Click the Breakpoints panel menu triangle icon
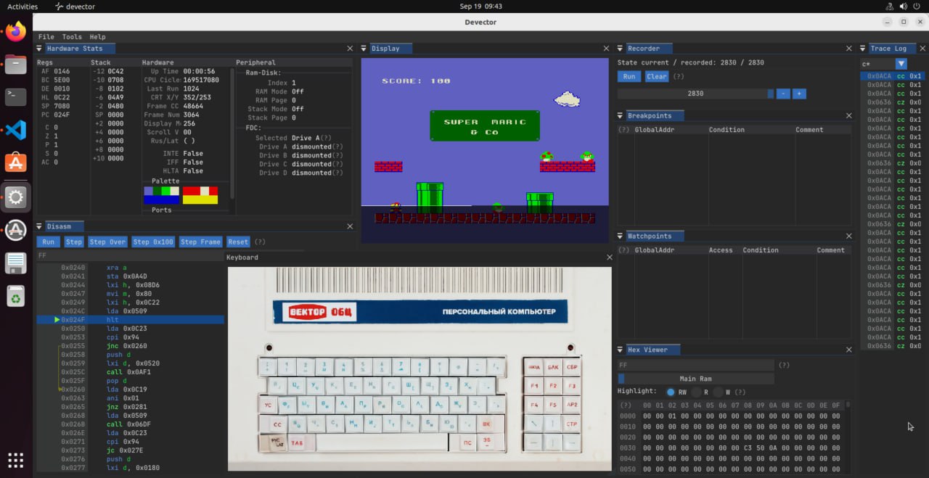The height and width of the screenshot is (478, 929). tap(621, 116)
